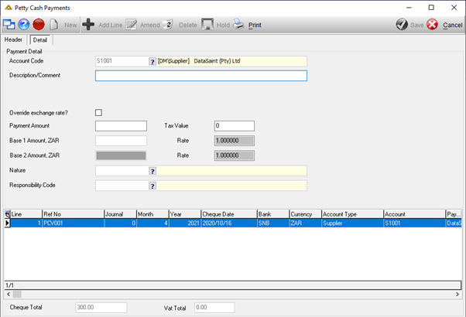The image size is (466, 317).
Task: Open help via blue question mark icon
Action: pyautogui.click(x=24, y=24)
